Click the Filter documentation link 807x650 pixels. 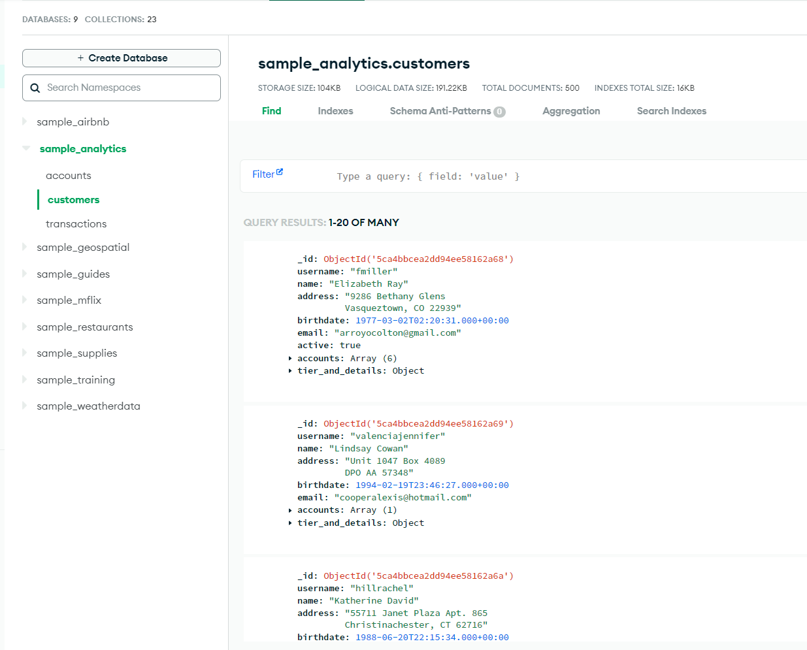[x=263, y=174]
